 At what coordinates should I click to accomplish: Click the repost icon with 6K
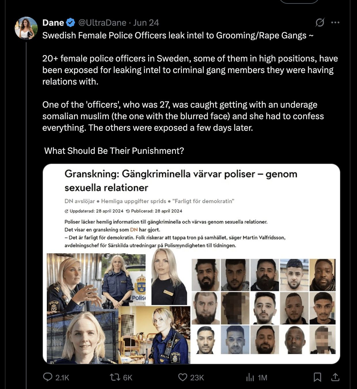(115, 377)
